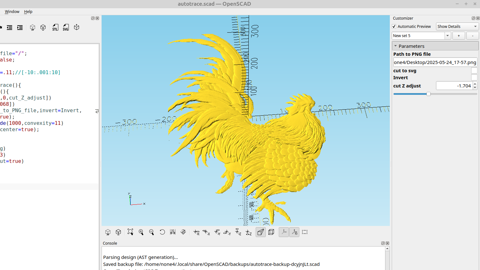
Task: Click the Render icon in editor toolbar
Action: coord(43,28)
